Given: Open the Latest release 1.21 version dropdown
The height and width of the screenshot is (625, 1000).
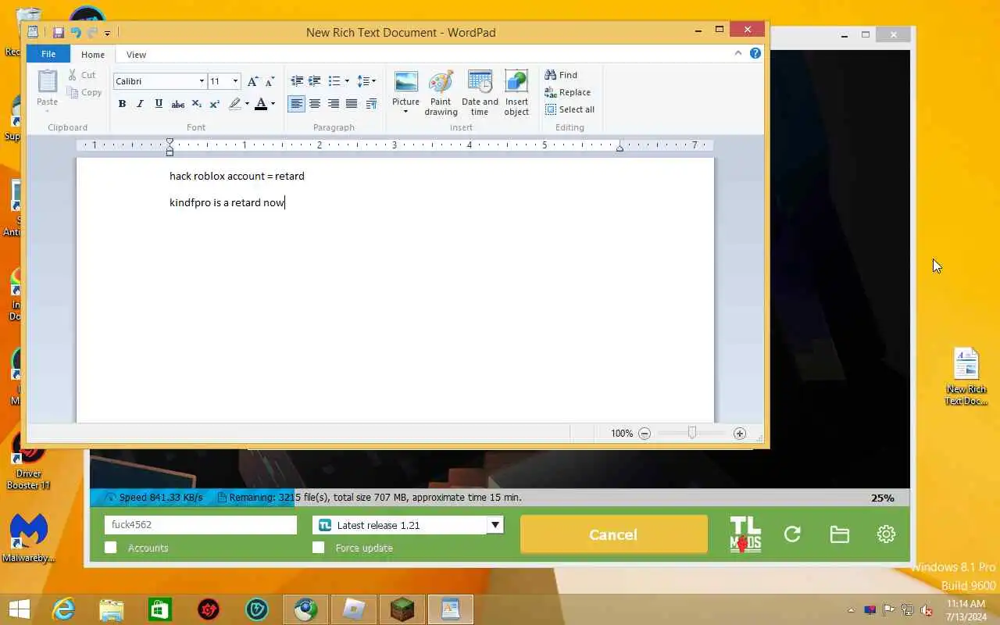Looking at the screenshot, I should (495, 525).
